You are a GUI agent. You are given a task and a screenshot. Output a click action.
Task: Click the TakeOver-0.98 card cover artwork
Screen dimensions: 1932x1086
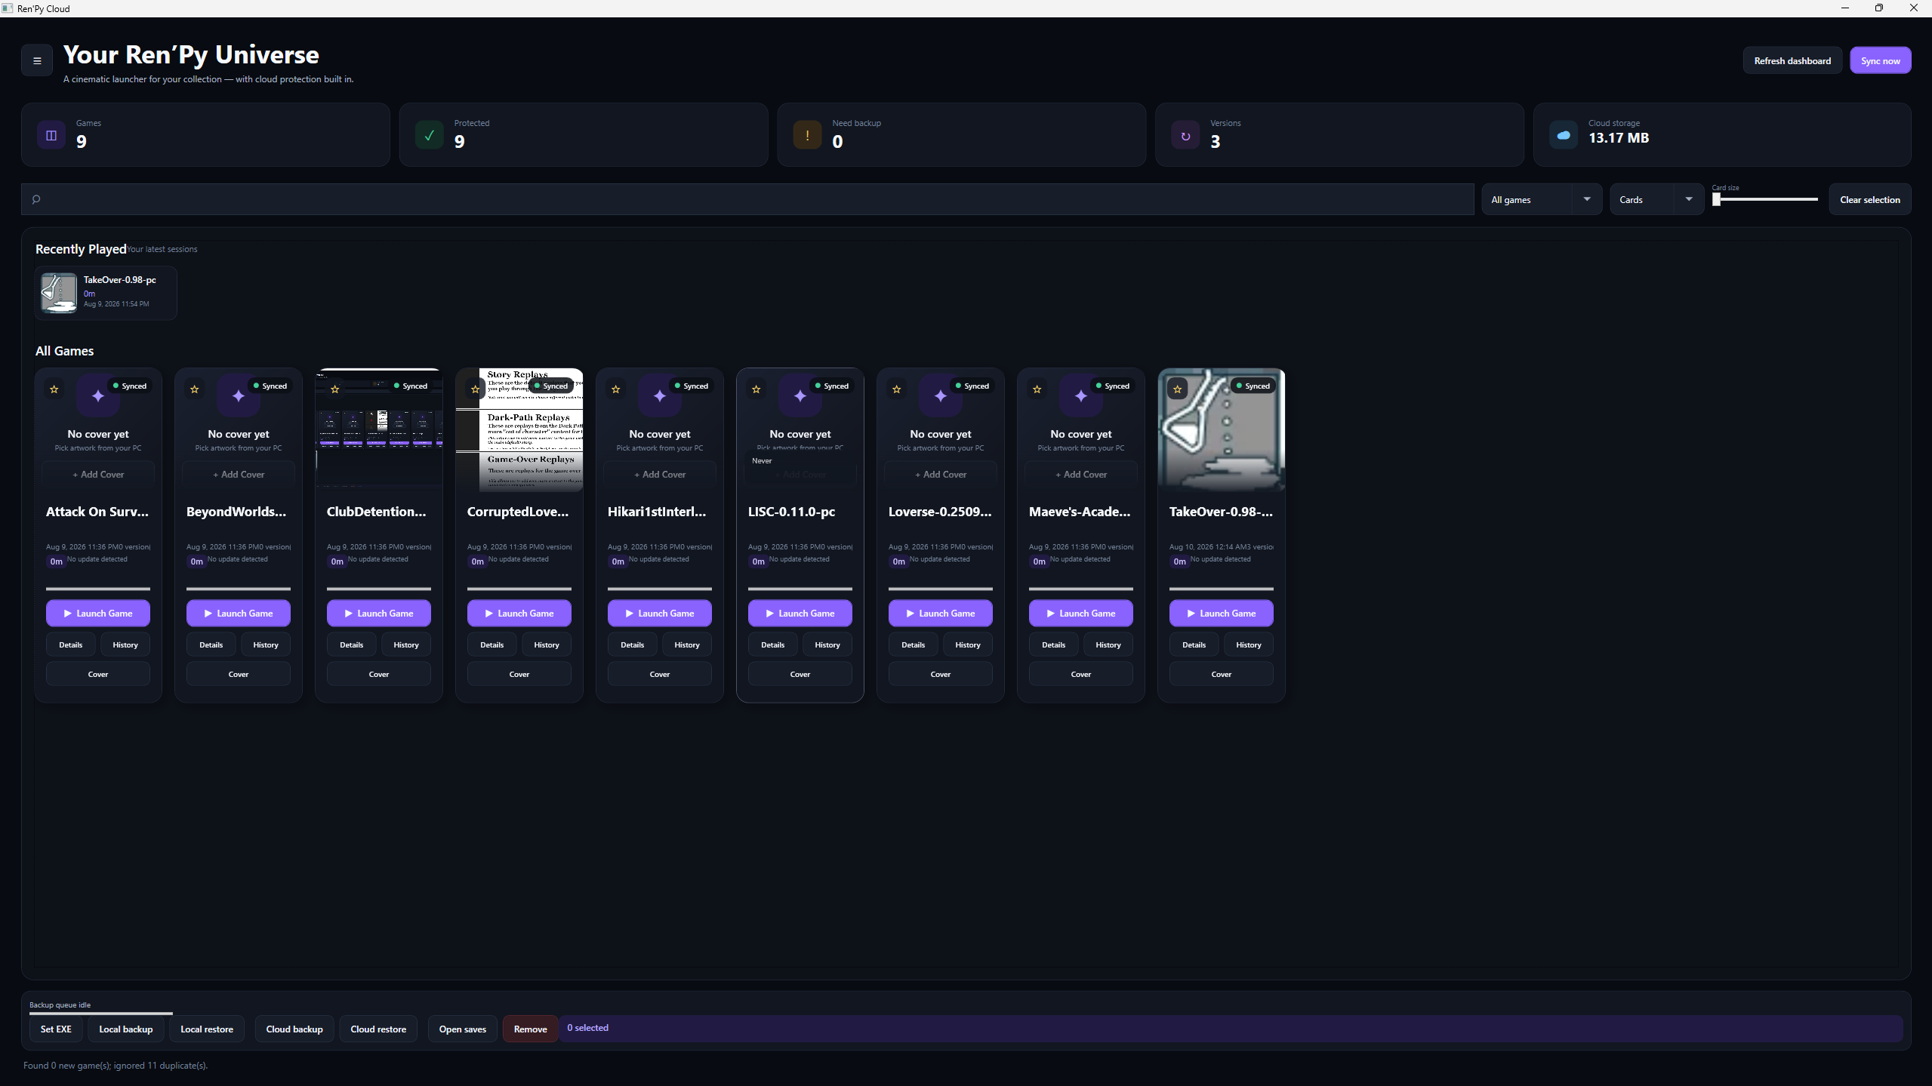1222,430
